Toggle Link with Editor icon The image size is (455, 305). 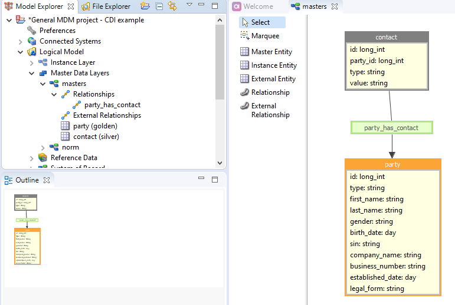(172, 6)
